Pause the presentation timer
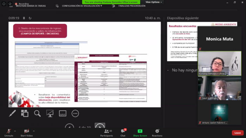 click(x=24, y=18)
